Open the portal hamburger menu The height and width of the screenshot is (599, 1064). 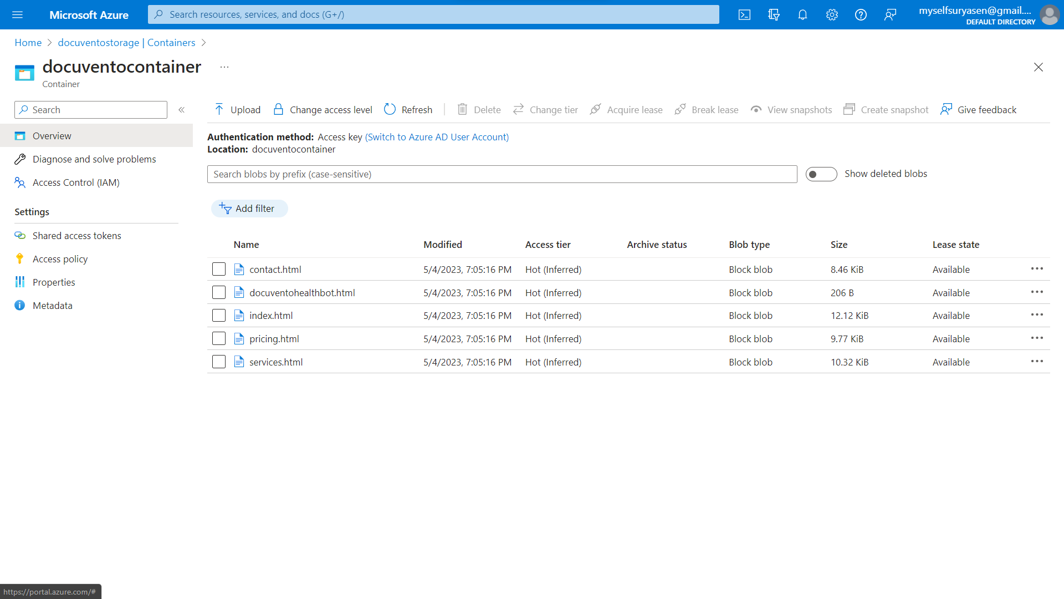click(x=17, y=15)
